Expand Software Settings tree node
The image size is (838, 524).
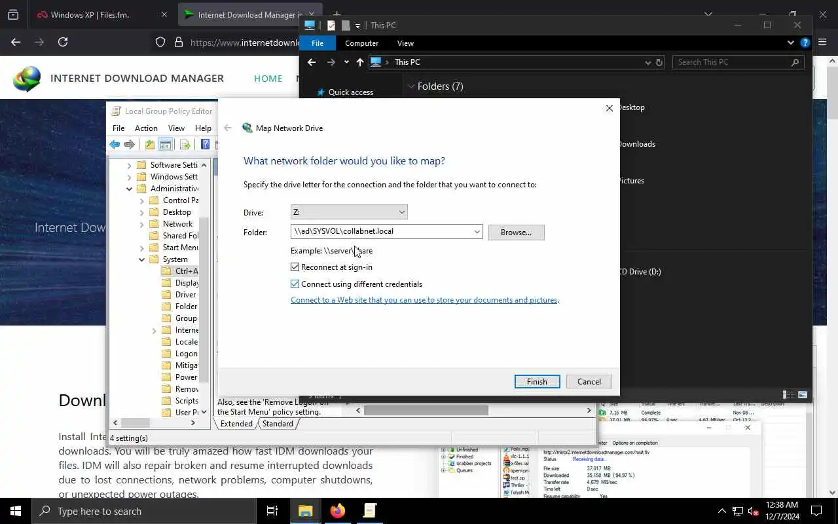pos(129,165)
